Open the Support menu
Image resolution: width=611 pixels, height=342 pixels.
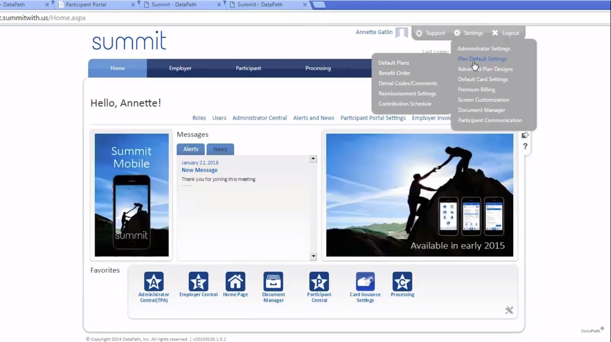(430, 33)
